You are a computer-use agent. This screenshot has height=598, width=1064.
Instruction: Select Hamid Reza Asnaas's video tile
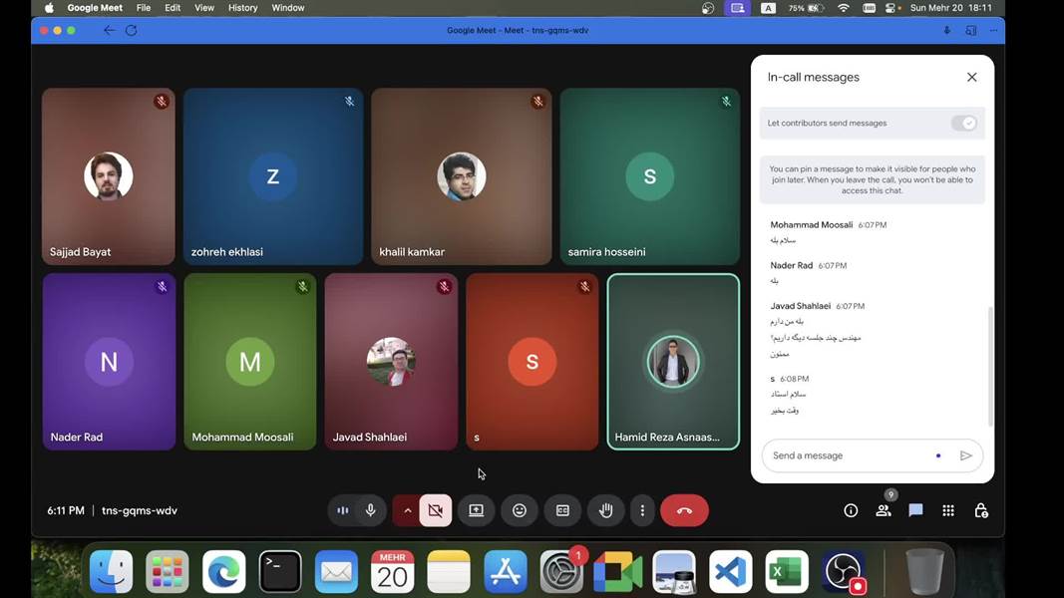pos(673,362)
